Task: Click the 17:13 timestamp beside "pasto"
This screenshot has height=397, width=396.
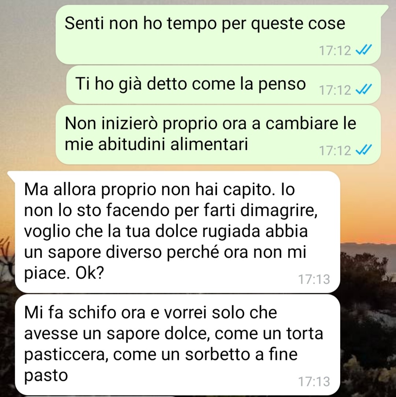Action: [314, 381]
